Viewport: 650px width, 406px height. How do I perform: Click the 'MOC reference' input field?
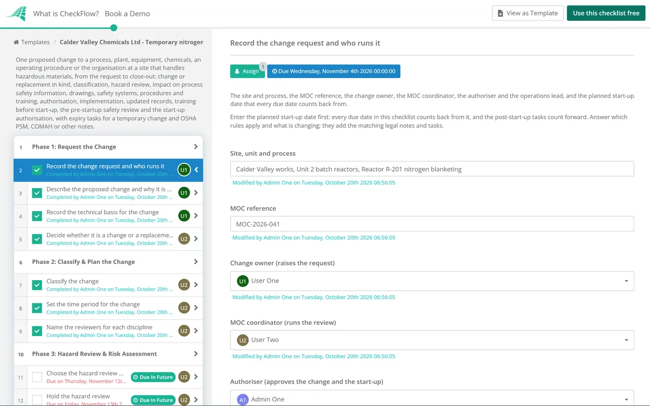tap(432, 224)
